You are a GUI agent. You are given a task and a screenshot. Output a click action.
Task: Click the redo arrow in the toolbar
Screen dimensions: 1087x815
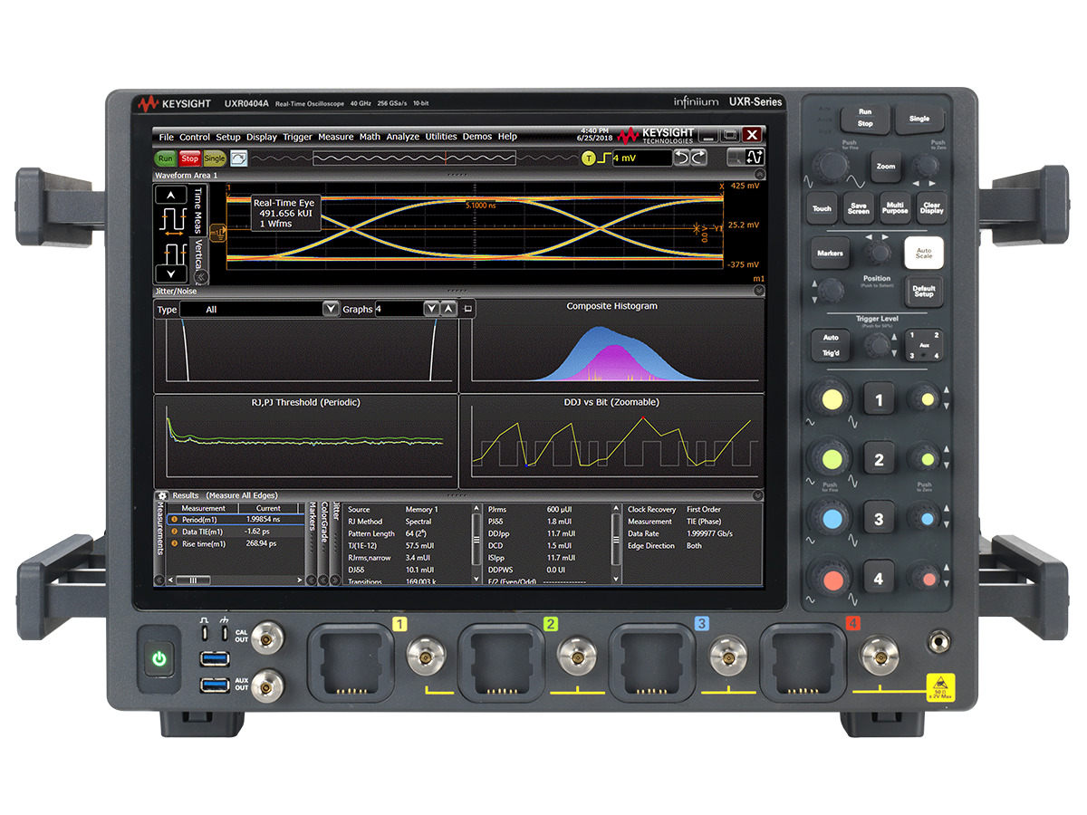pos(699,158)
